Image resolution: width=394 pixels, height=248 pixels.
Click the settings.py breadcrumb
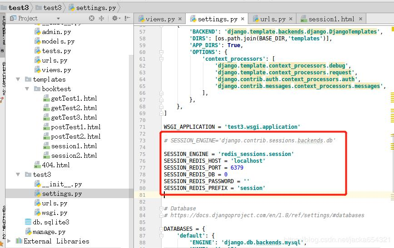coord(93,8)
